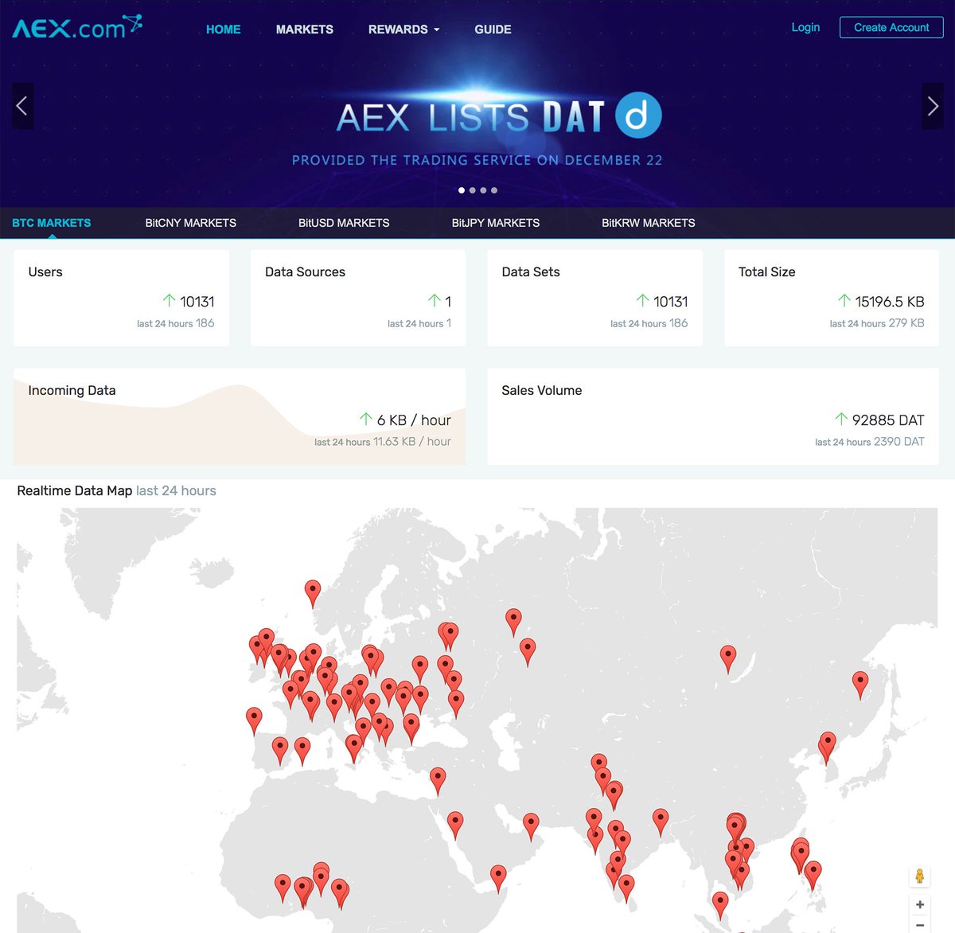
Task: Zoom in on the data map
Action: (919, 904)
